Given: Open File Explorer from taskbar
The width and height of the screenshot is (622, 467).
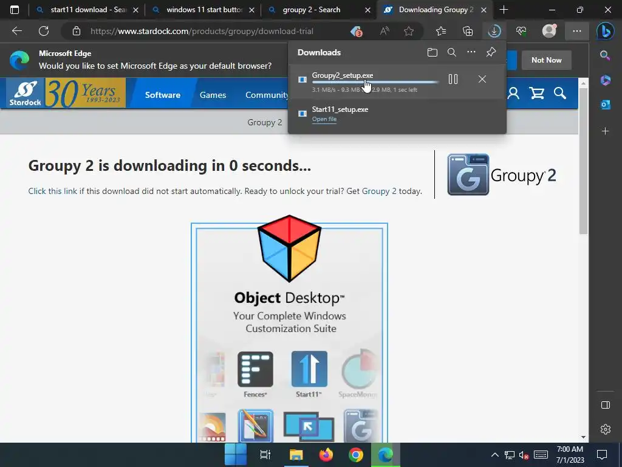Looking at the screenshot, I should [x=296, y=455].
